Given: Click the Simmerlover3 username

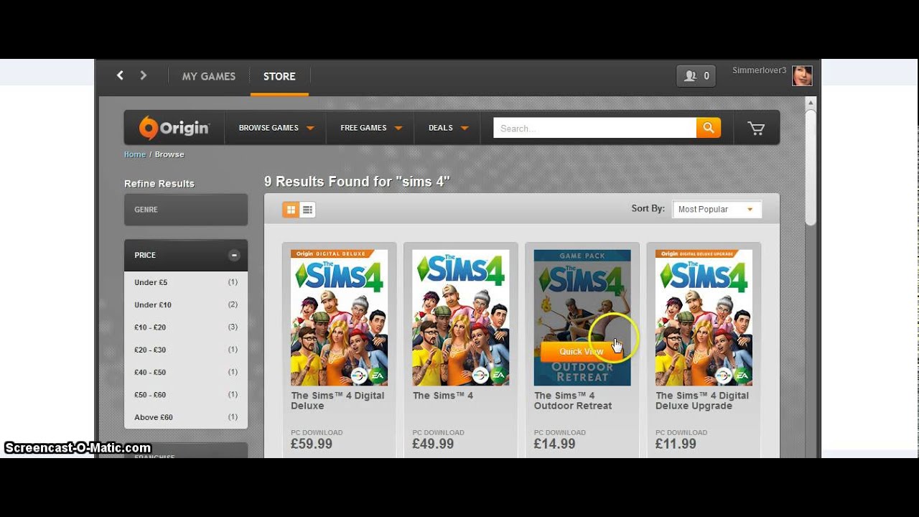Looking at the screenshot, I should pyautogui.click(x=759, y=70).
